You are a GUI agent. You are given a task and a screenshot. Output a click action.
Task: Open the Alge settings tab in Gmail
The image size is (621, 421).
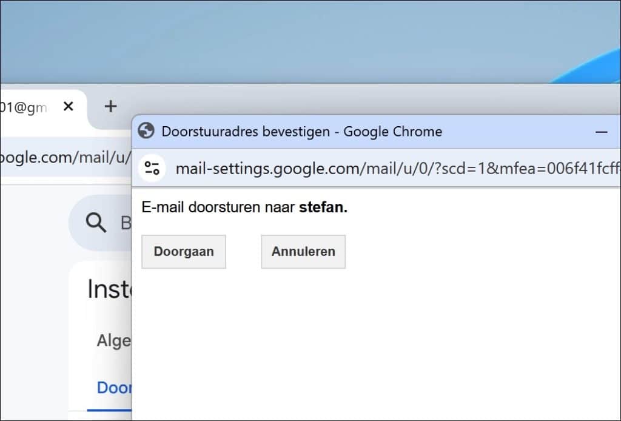pos(114,340)
